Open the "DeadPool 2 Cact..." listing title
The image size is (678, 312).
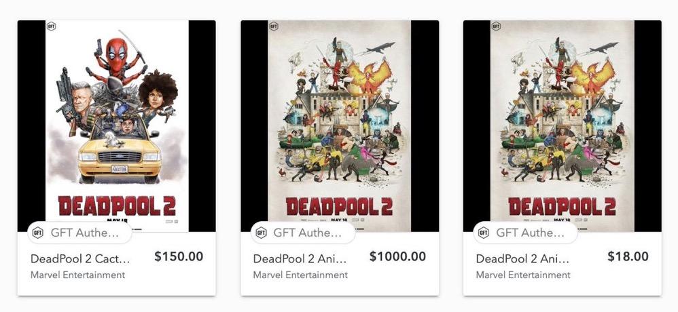click(x=80, y=258)
